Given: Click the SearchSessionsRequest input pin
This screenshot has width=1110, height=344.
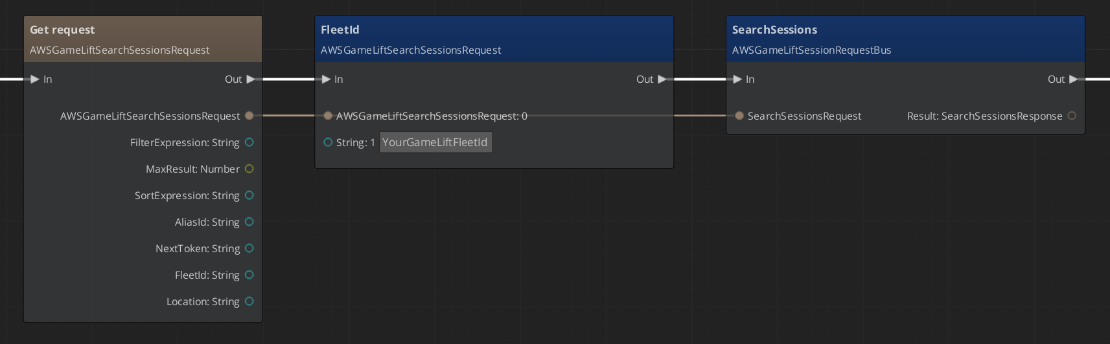Looking at the screenshot, I should 739,116.
